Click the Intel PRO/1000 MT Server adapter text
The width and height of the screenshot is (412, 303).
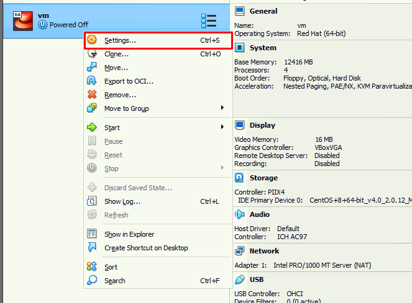(x=322, y=265)
